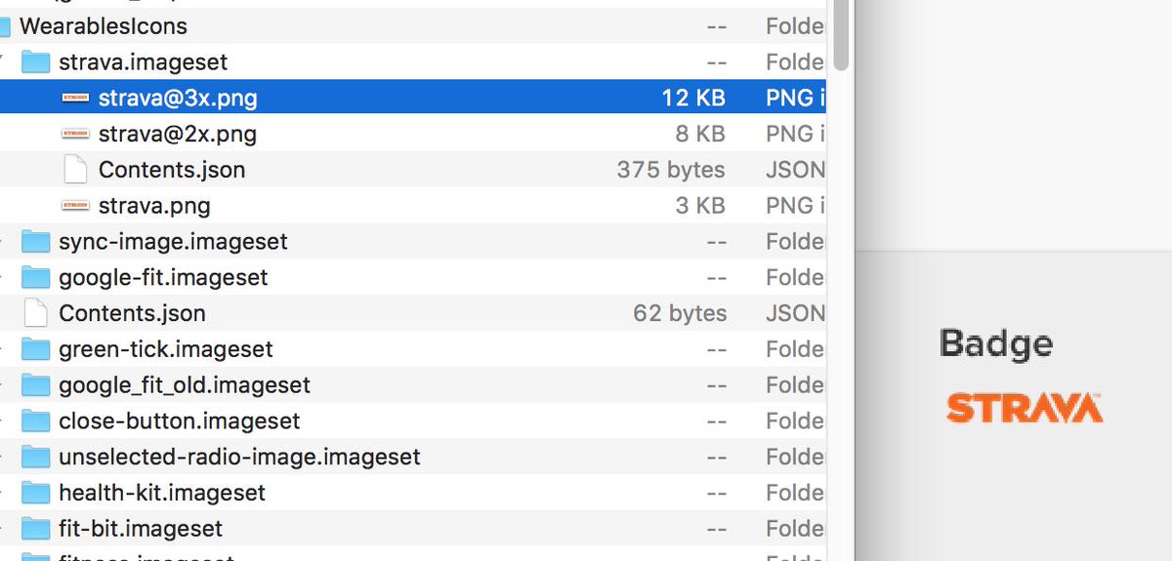Viewport: 1172px width, 561px height.
Task: Select the strava@2x.png file thumbnail icon
Action: (75, 134)
